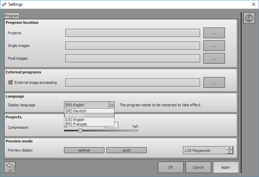Click the Cancel button

(x=198, y=167)
